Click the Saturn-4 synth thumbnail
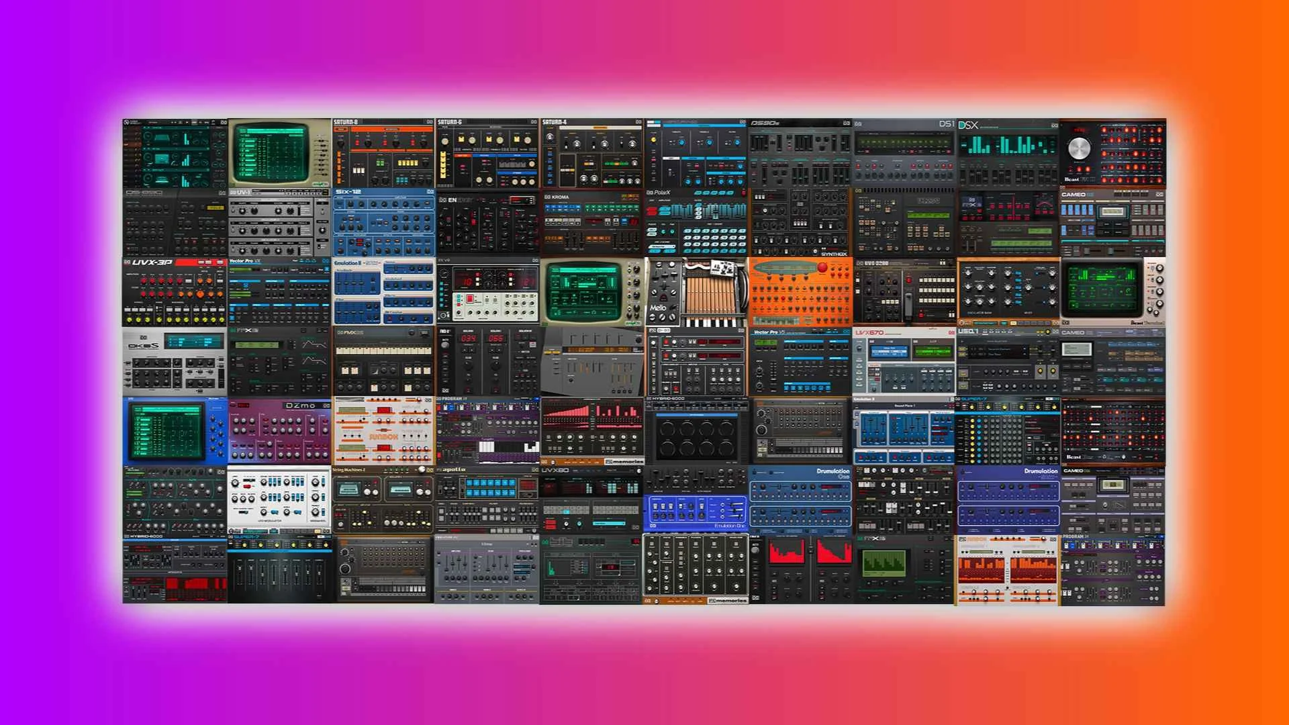The height and width of the screenshot is (725, 1289). [x=591, y=154]
